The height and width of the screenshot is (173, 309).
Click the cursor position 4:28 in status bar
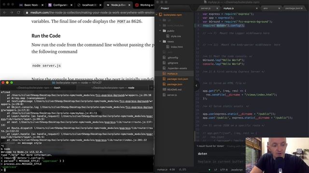(x=172, y=170)
